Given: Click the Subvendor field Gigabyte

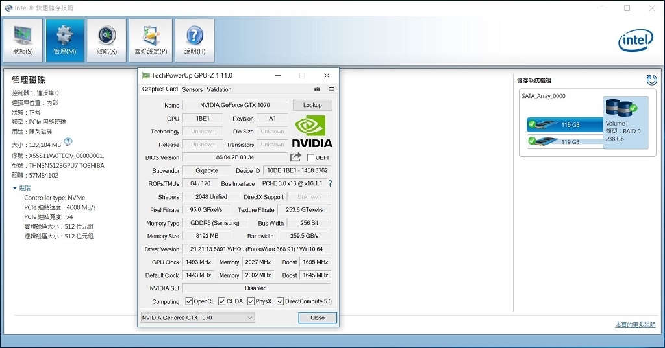Looking at the screenshot, I should (207, 170).
